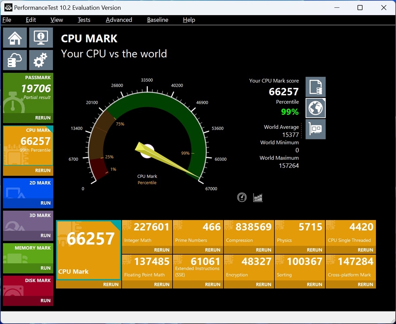
Task: Click the World Minimum 0 value
Action: point(297,150)
